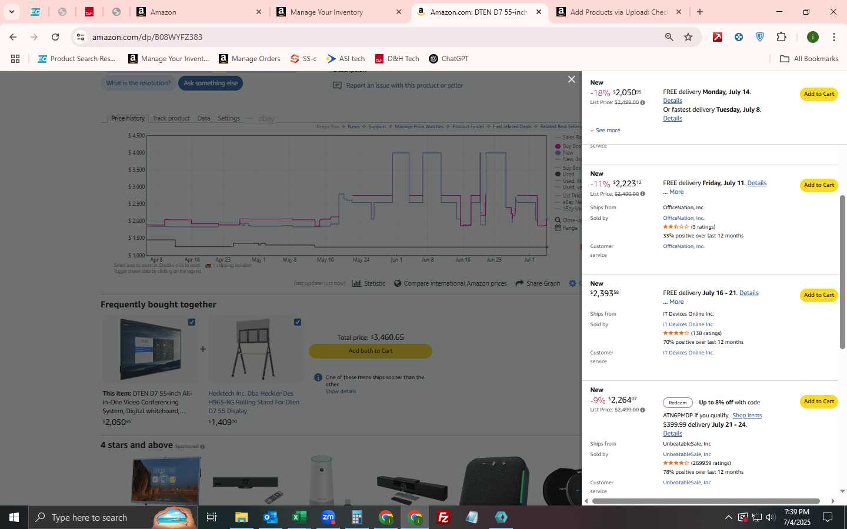Open UnbeatableSale, Inc sold by link
This screenshot has height=529, width=847.
687,454
